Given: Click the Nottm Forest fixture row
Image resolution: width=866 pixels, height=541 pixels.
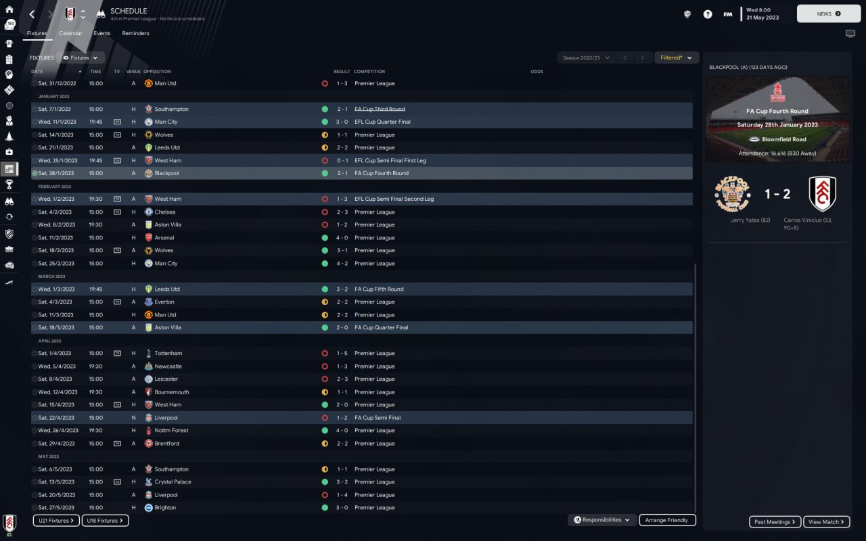Looking at the screenshot, I should click(362, 431).
